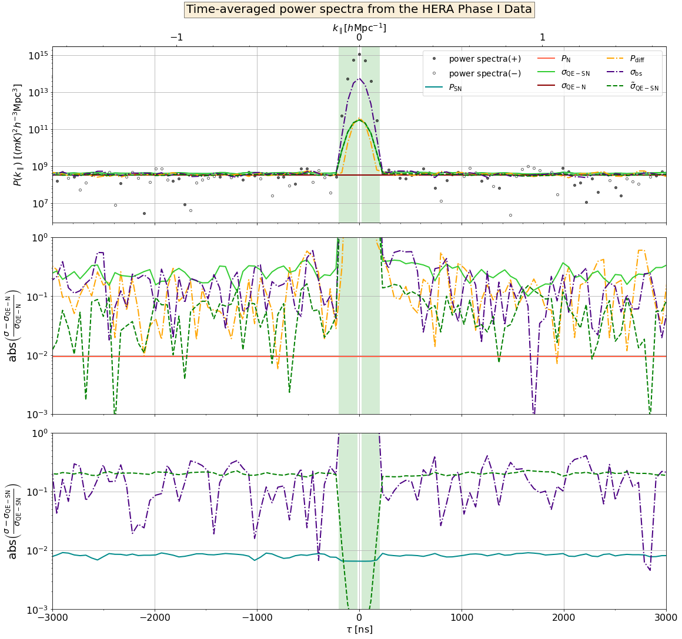The width and height of the screenshot is (682, 639).
Task: Click the 'power spectra(+)' legend text
Action: click(x=485, y=59)
